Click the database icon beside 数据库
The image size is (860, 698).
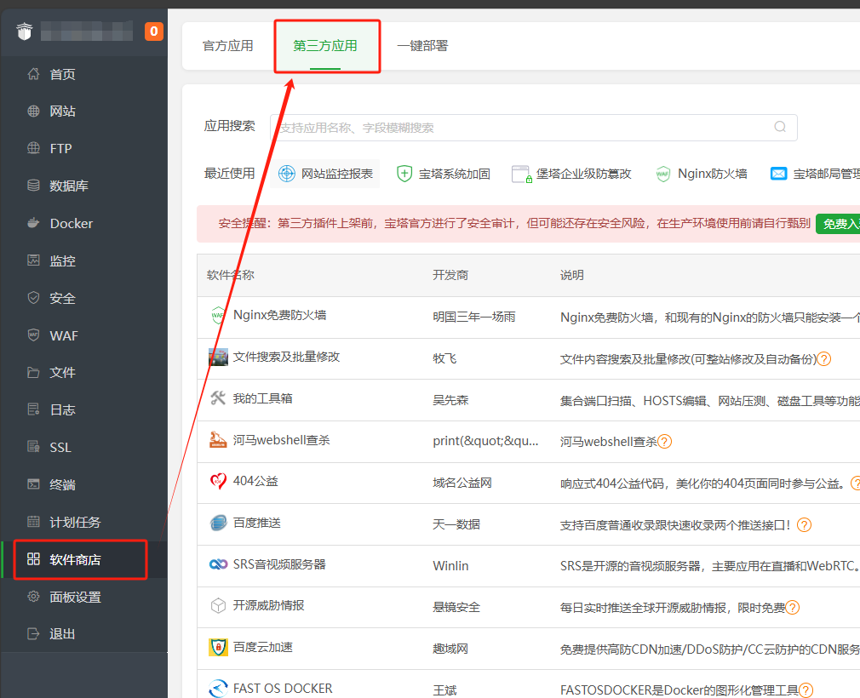[x=33, y=186]
